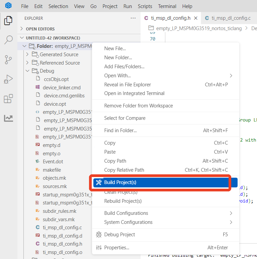
Task: Click the Generated Source folder icon
Action: 35,54
